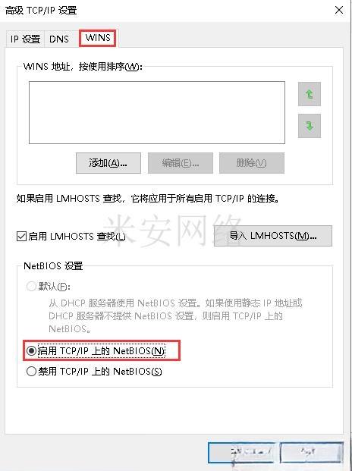The width and height of the screenshot is (352, 471).
Task: Cancel with the blurred right bottom button
Action: pyautogui.click(x=312, y=452)
